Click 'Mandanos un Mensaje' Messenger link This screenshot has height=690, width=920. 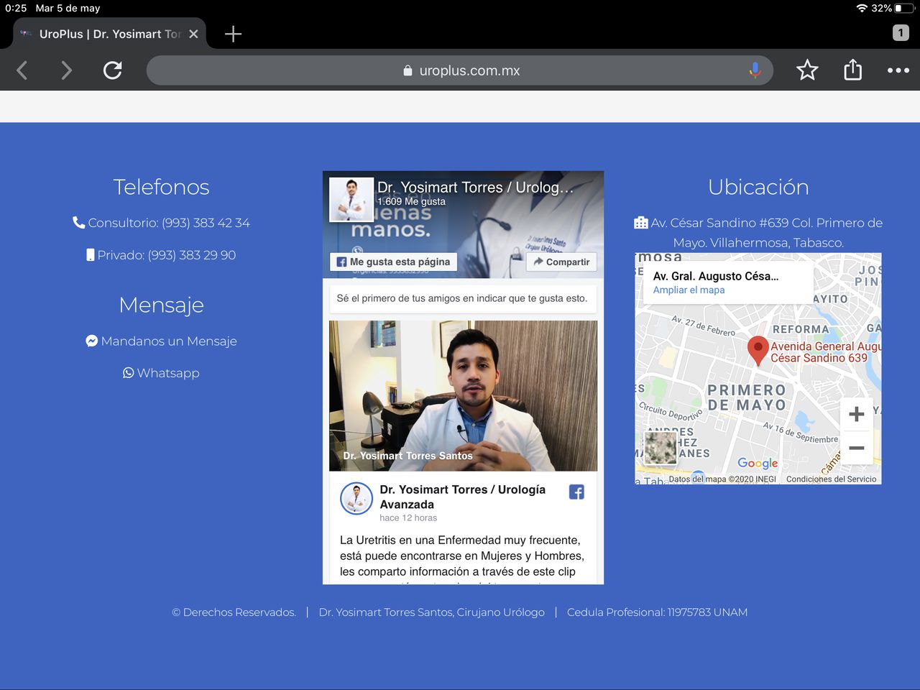click(x=162, y=341)
